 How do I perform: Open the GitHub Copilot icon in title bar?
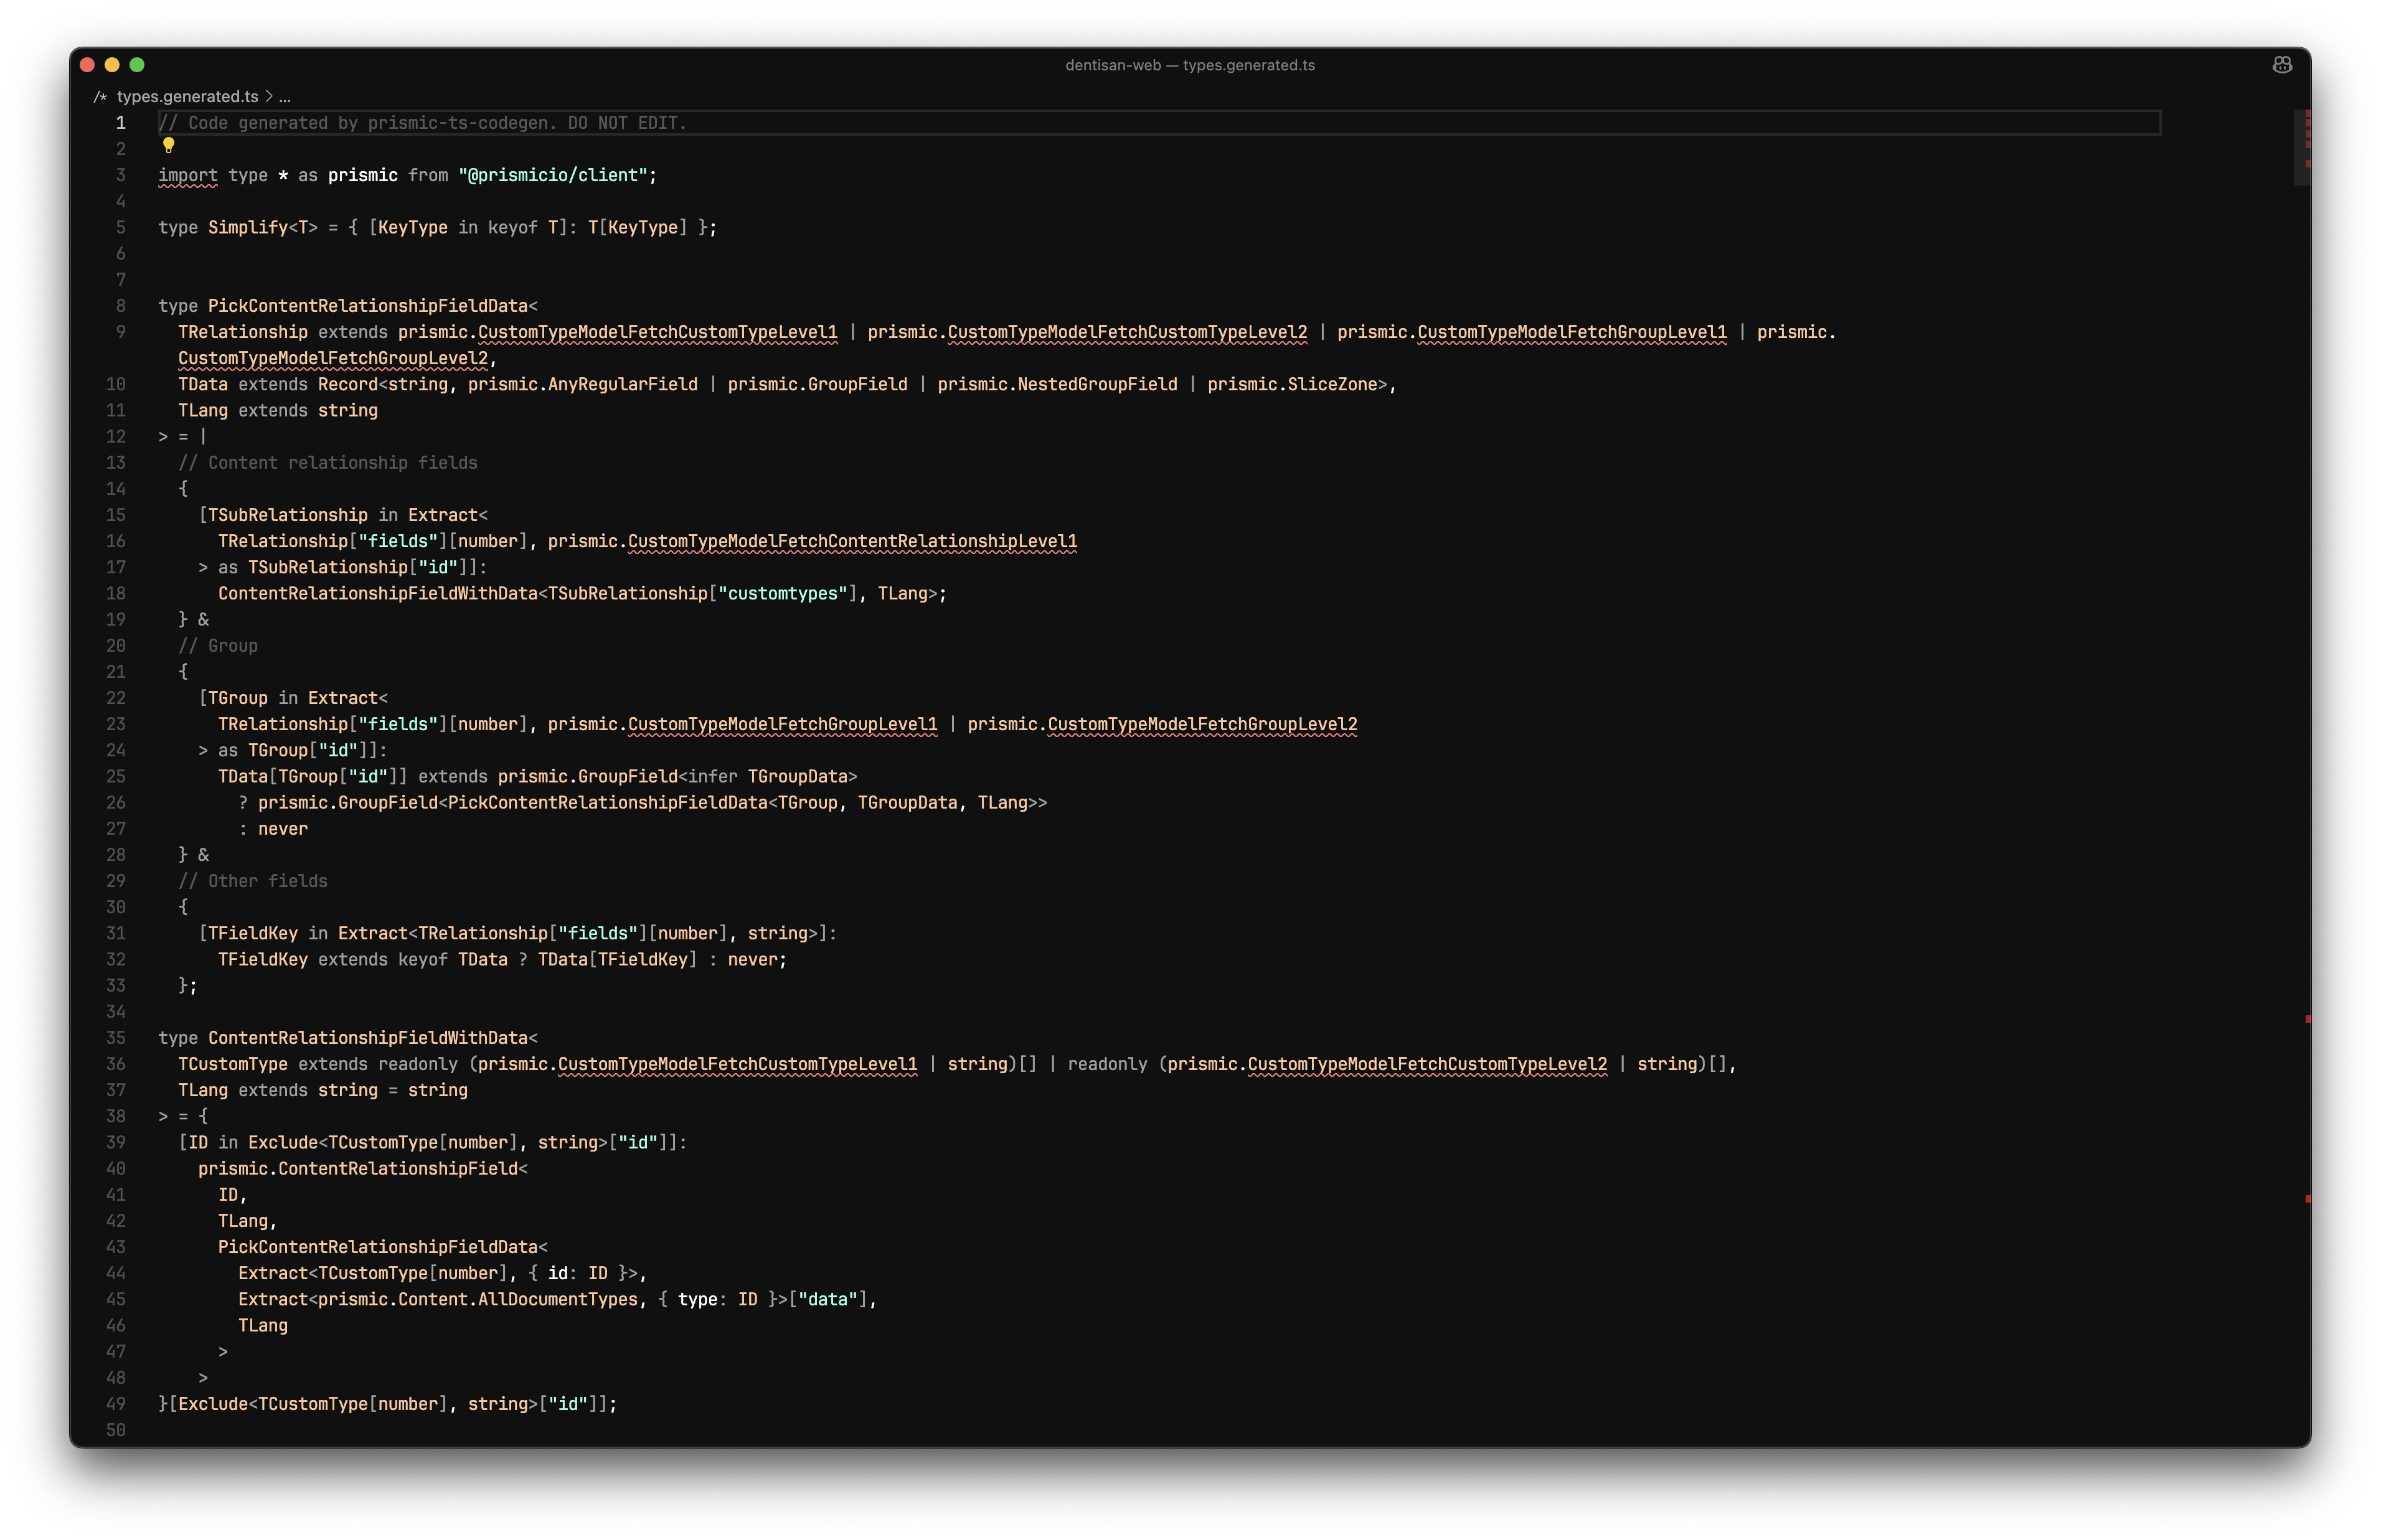(x=2281, y=65)
